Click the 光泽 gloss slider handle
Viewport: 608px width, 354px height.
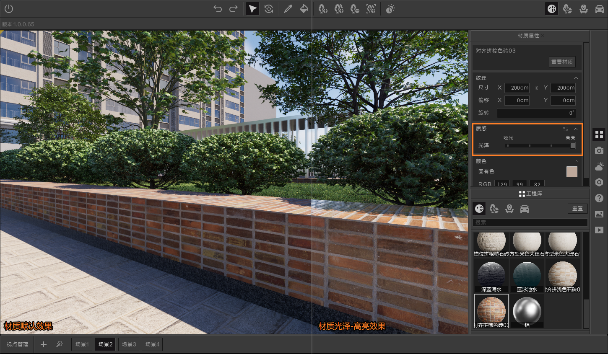[573, 145]
